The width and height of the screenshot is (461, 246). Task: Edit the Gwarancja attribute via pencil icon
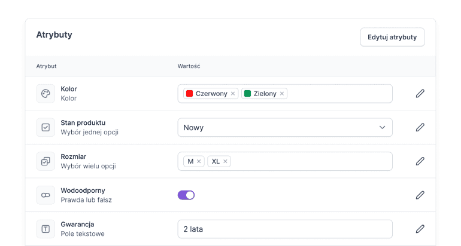tap(420, 229)
